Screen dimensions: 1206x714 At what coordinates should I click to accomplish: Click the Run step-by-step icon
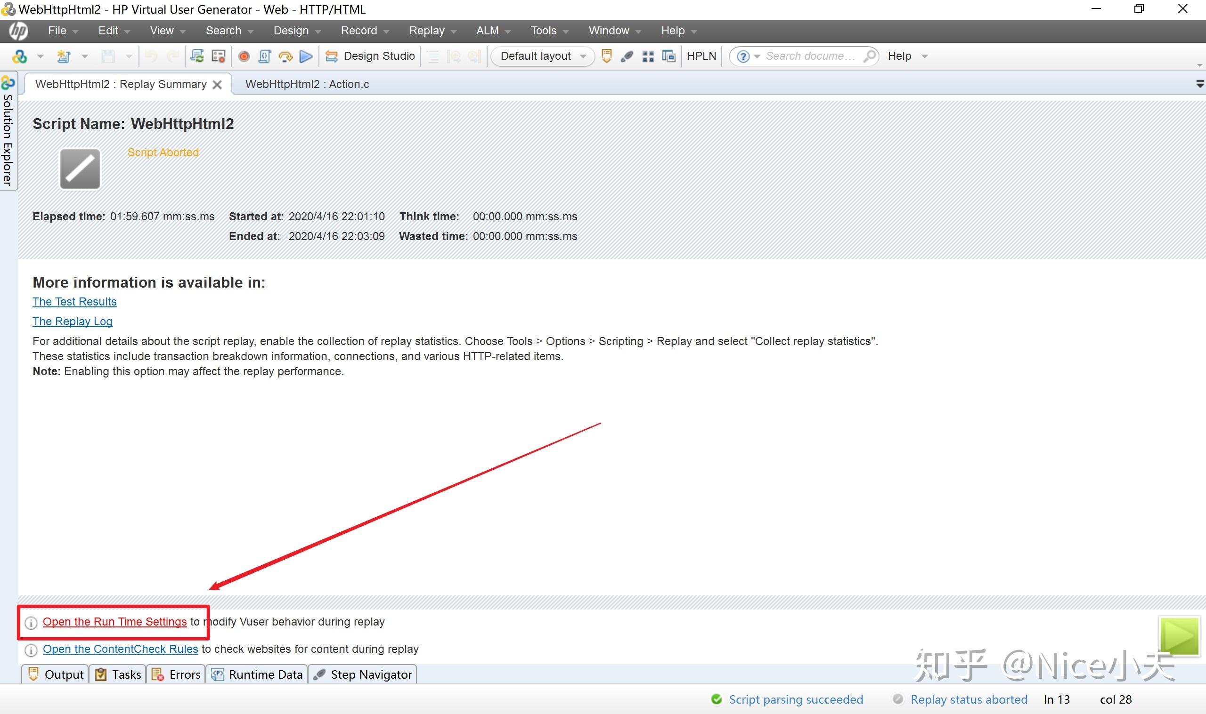coord(285,56)
